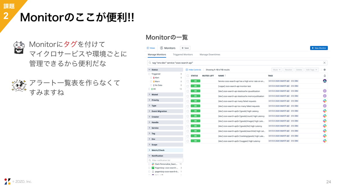Click the purple 2 badge on the cpuutilization row
Viewport: 337px width, 189px height.
click(x=325, y=91)
